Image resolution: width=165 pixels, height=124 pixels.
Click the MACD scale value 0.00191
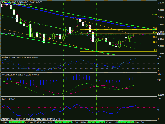coord(161,74)
